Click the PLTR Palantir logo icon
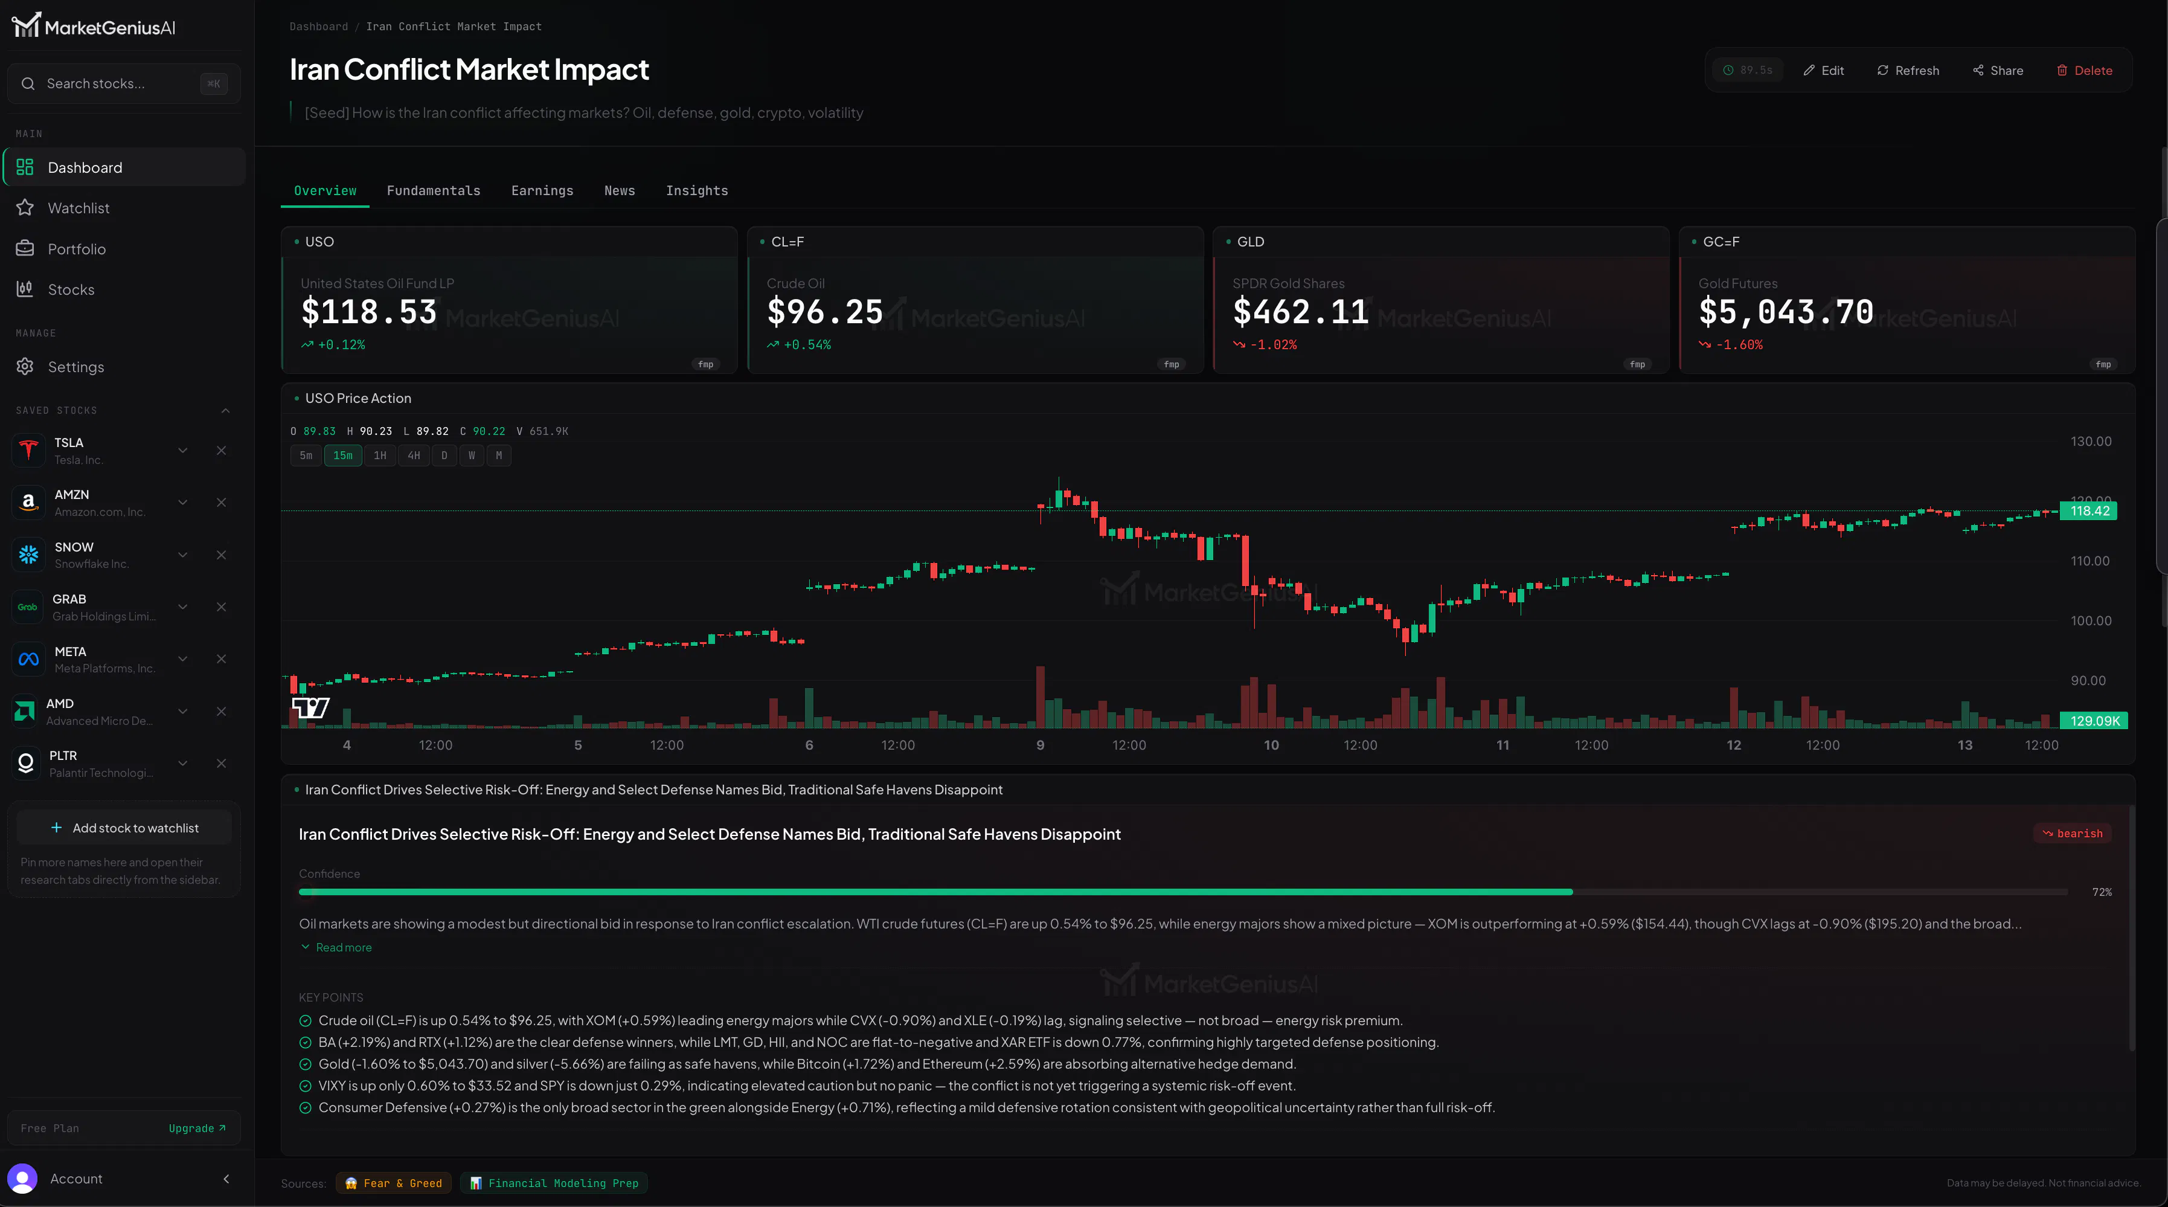The image size is (2168, 1207). click(x=26, y=764)
